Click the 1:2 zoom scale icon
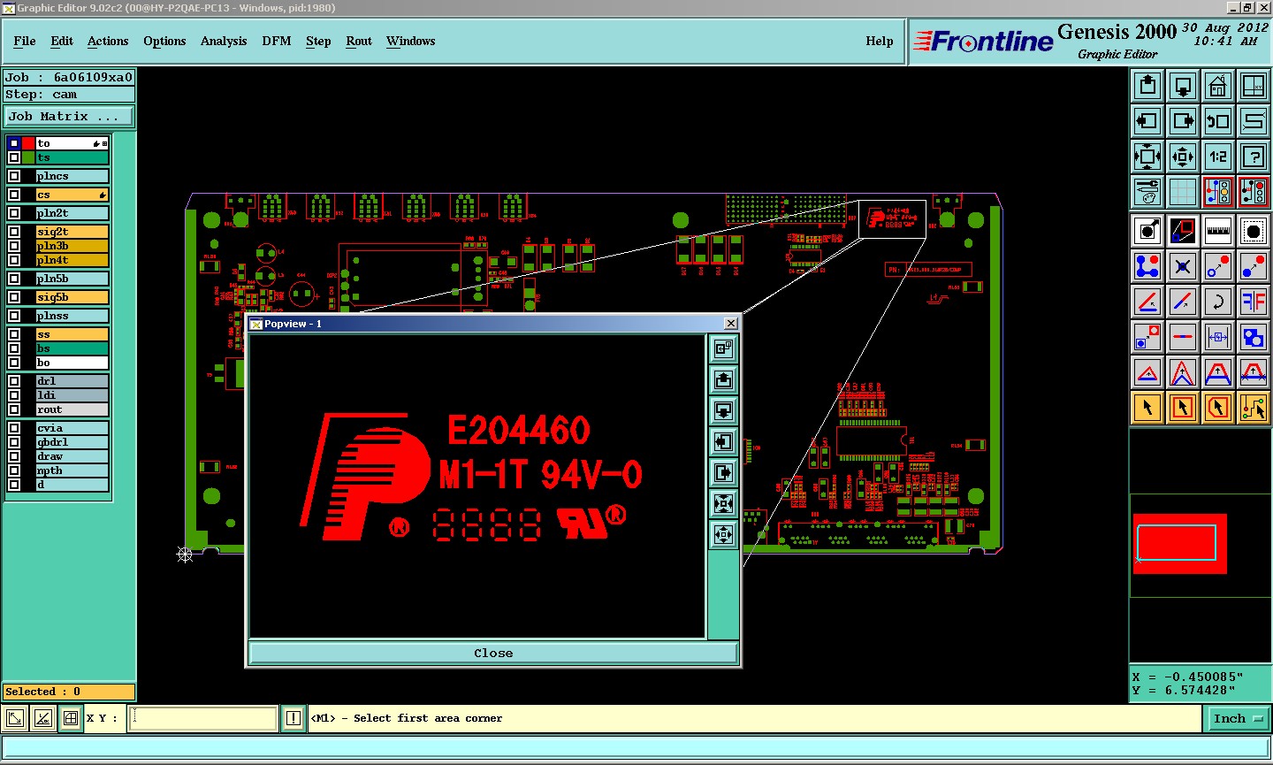Viewport: 1273px width, 765px height. tap(1218, 157)
